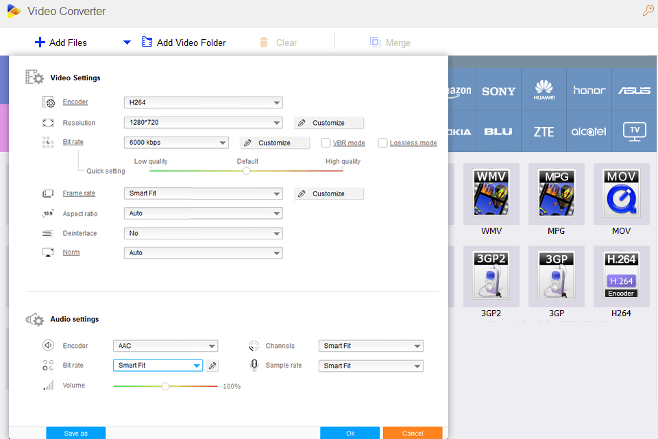The image size is (658, 439).
Task: Click the Encoder help link in Video Settings
Action: (x=75, y=102)
